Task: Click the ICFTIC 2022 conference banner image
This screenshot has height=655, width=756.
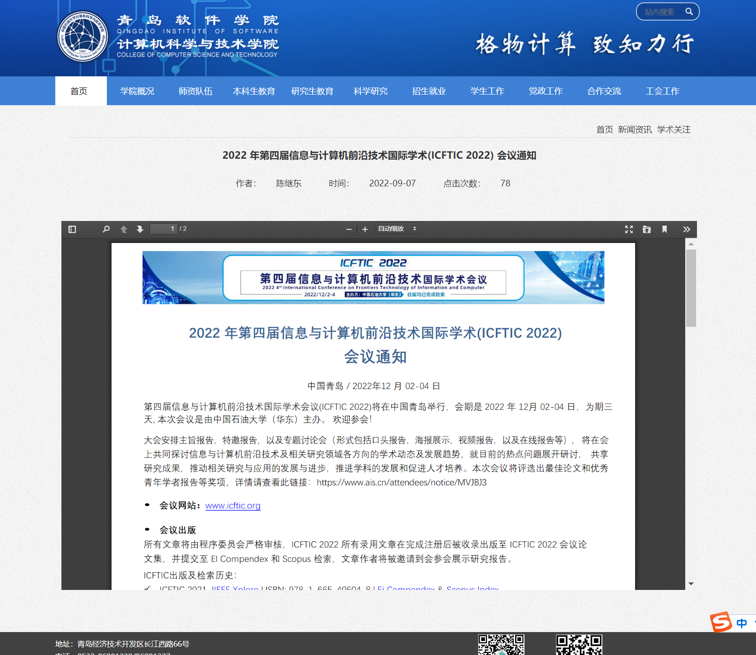Action: (x=373, y=278)
